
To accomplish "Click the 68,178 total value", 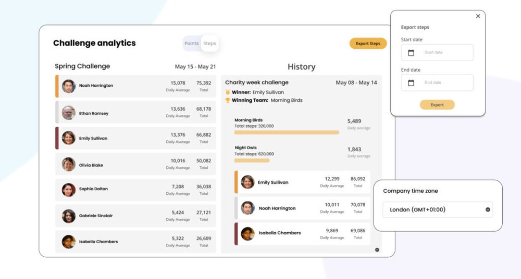I will [204, 109].
